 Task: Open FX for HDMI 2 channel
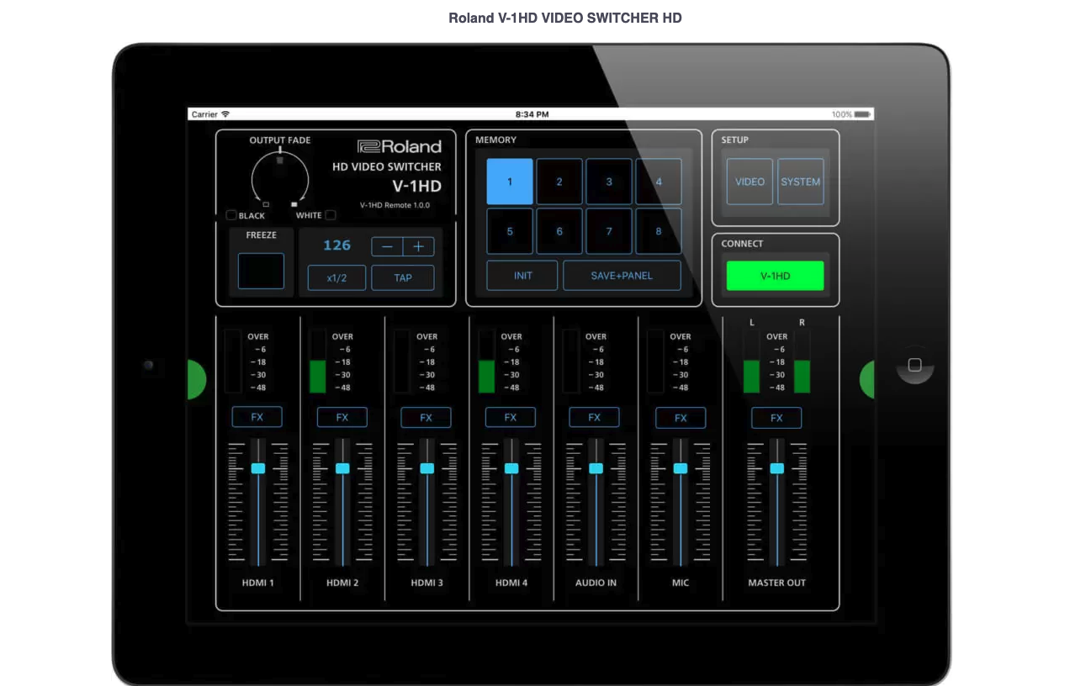[x=342, y=417]
